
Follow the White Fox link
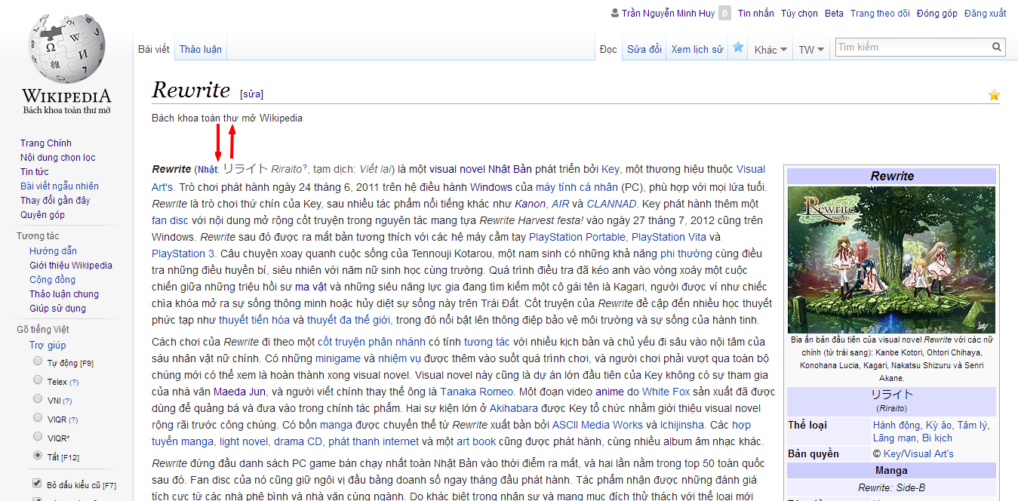(665, 392)
